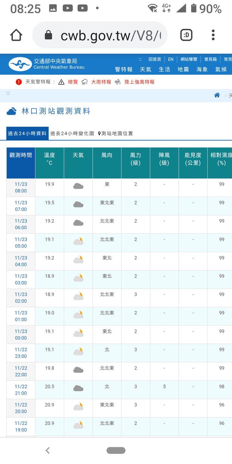Open the tab switcher button
This screenshot has width=232, height=464.
186,35
